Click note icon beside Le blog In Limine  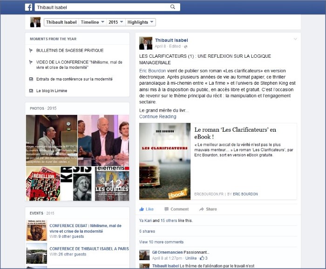[31, 91]
